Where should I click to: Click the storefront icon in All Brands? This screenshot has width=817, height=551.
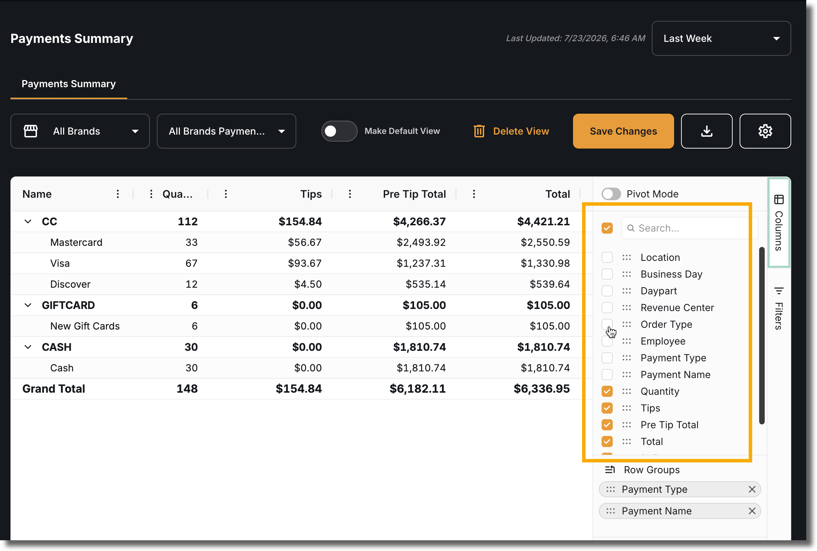tap(31, 131)
